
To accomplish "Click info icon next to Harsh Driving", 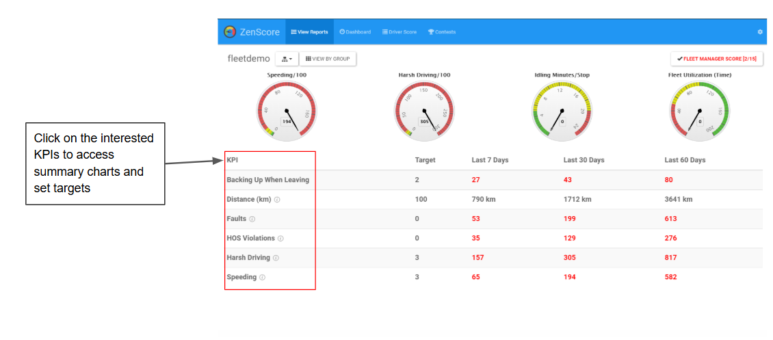I will click(276, 258).
